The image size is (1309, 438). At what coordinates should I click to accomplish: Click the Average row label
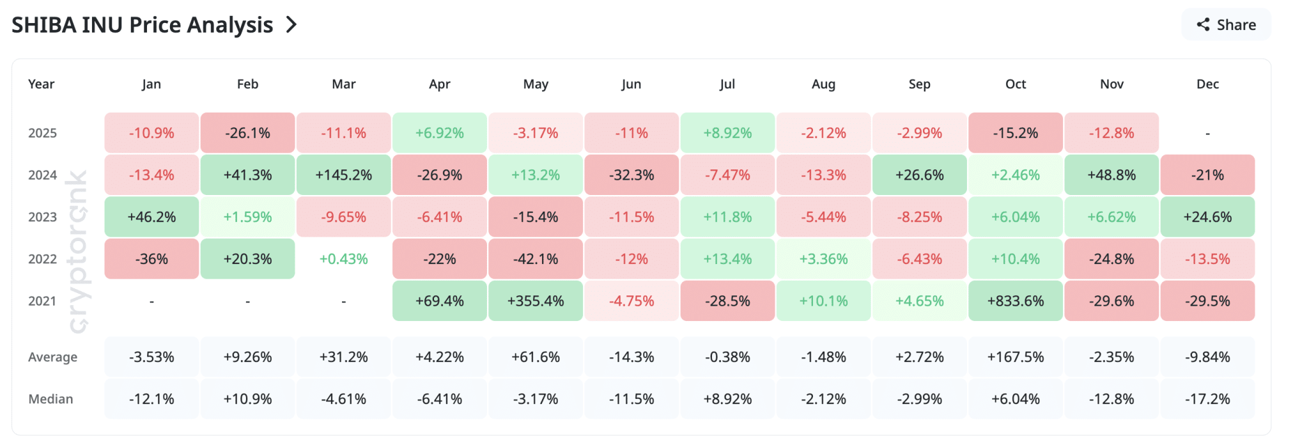pyautogui.click(x=52, y=357)
